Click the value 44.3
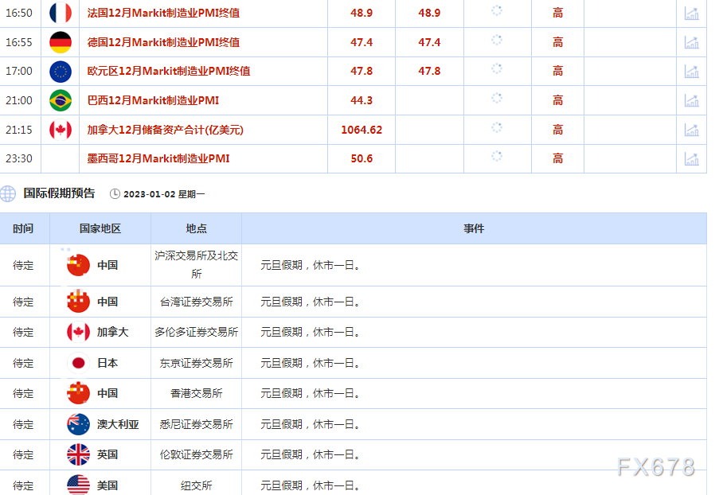Image resolution: width=719 pixels, height=495 pixels. click(x=361, y=100)
